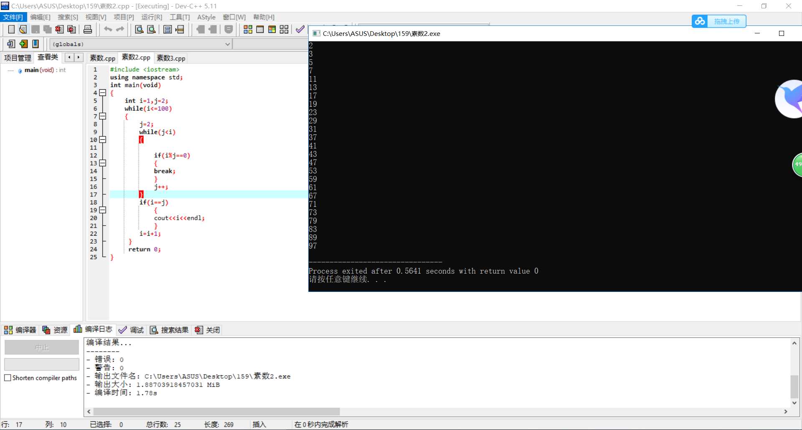Select the main(void) : int tree entry

coord(45,70)
